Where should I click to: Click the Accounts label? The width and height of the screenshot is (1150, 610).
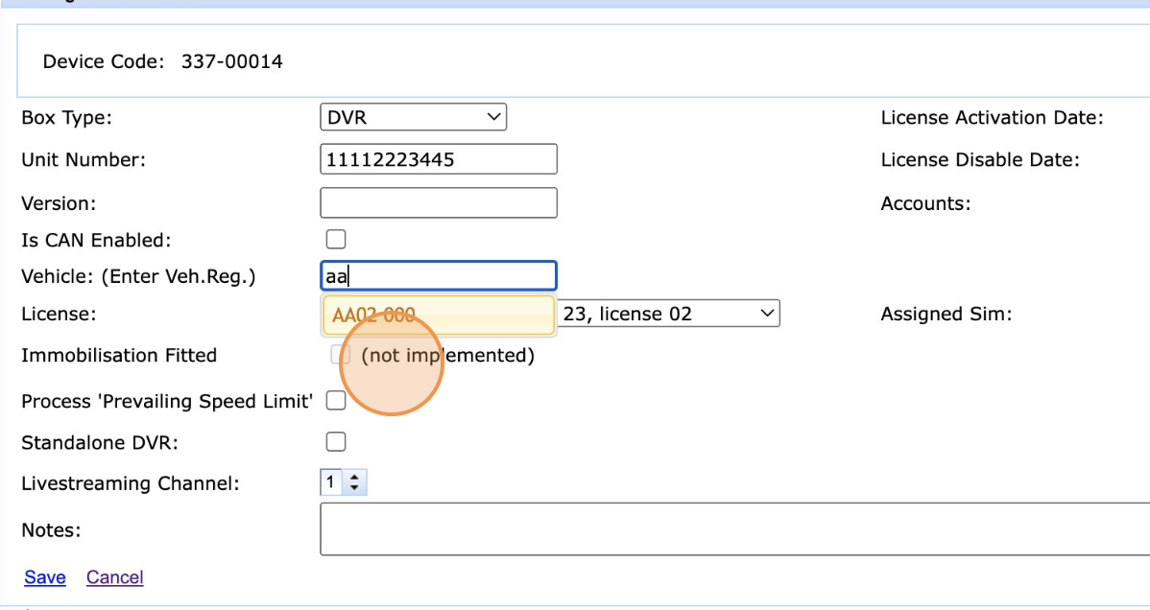click(x=925, y=203)
